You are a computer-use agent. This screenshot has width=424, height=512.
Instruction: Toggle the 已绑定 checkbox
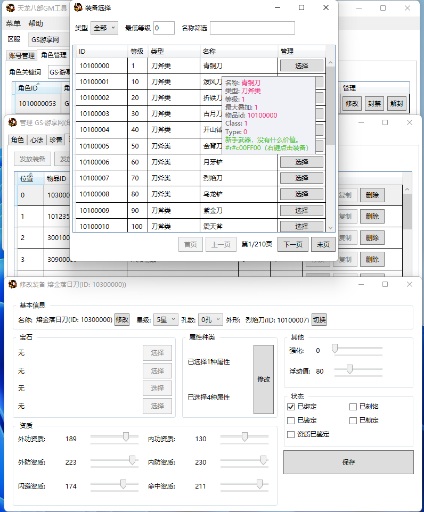coord(291,407)
